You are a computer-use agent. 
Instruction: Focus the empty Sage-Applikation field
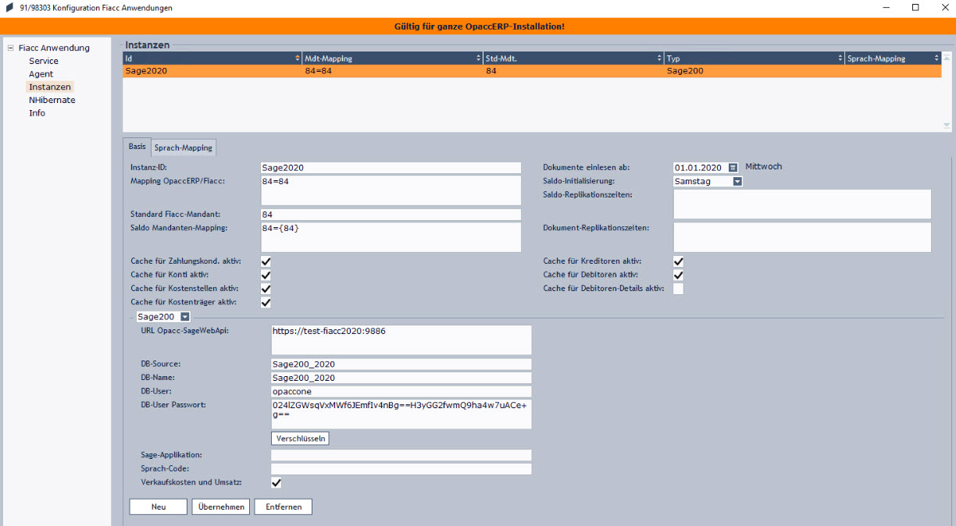(x=401, y=455)
